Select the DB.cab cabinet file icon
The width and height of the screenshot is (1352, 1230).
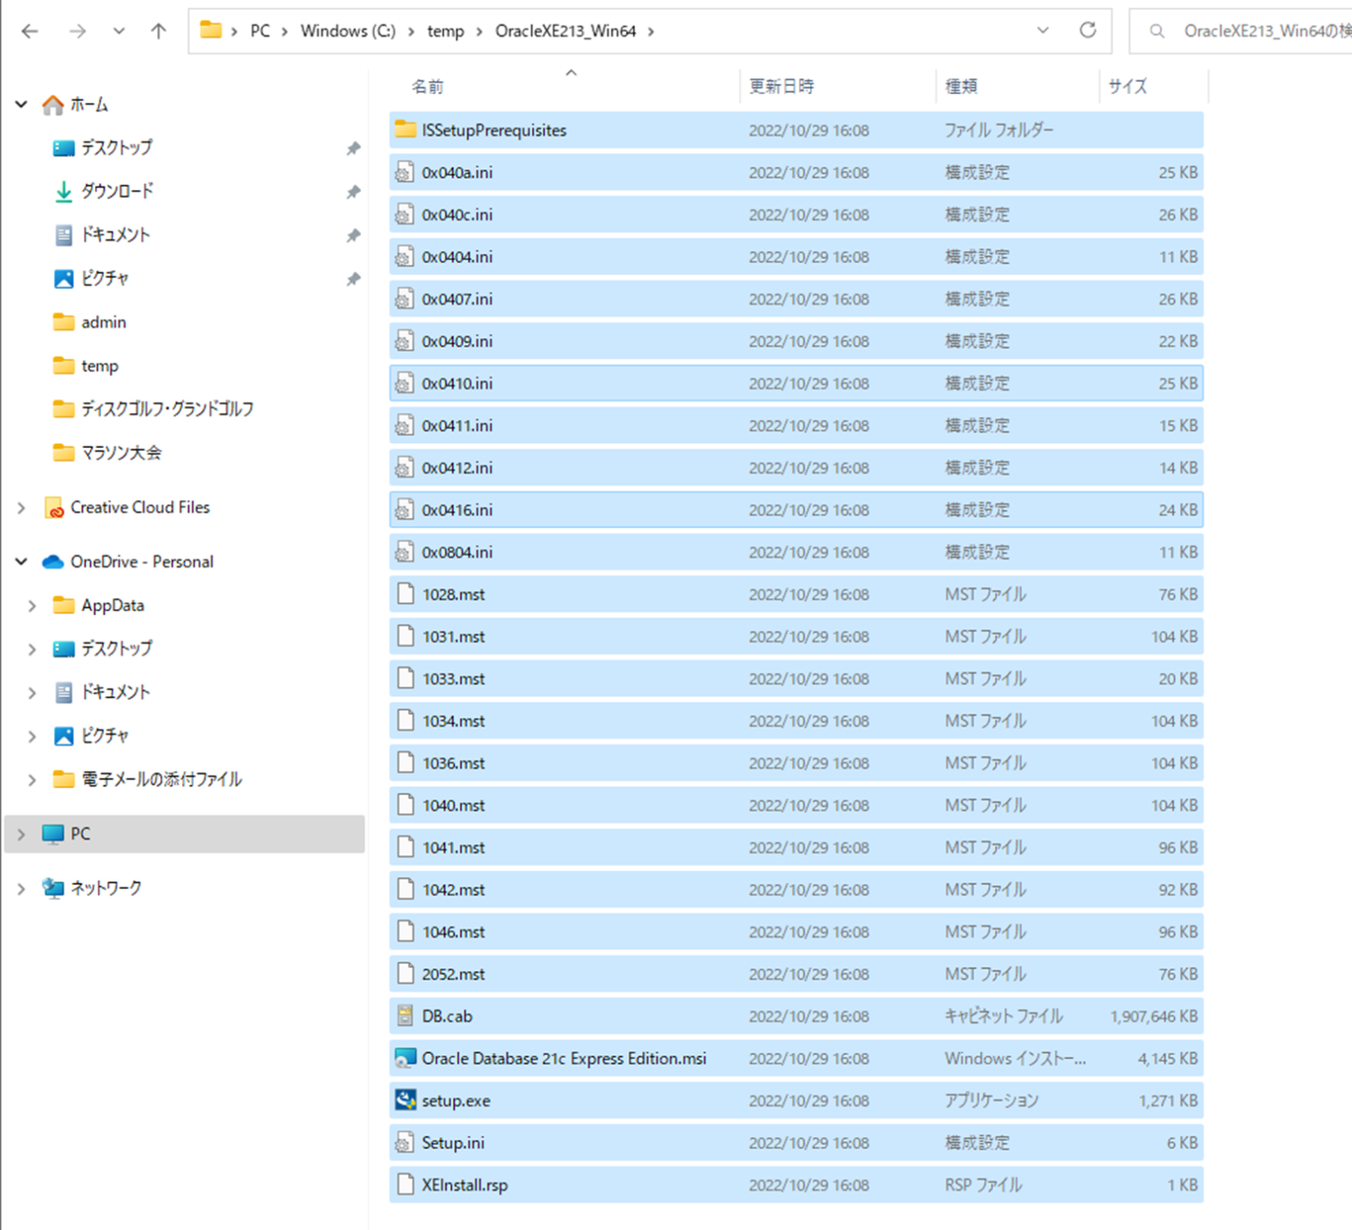pyautogui.click(x=405, y=1016)
